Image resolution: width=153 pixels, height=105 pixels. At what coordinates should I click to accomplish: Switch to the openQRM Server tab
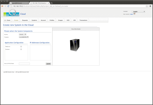click(x=19, y=3)
